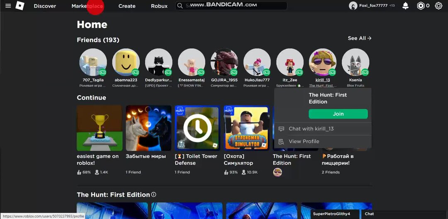Open Toilet Tower Defense thumbnail
This screenshot has width=448, height=219.
point(197,128)
